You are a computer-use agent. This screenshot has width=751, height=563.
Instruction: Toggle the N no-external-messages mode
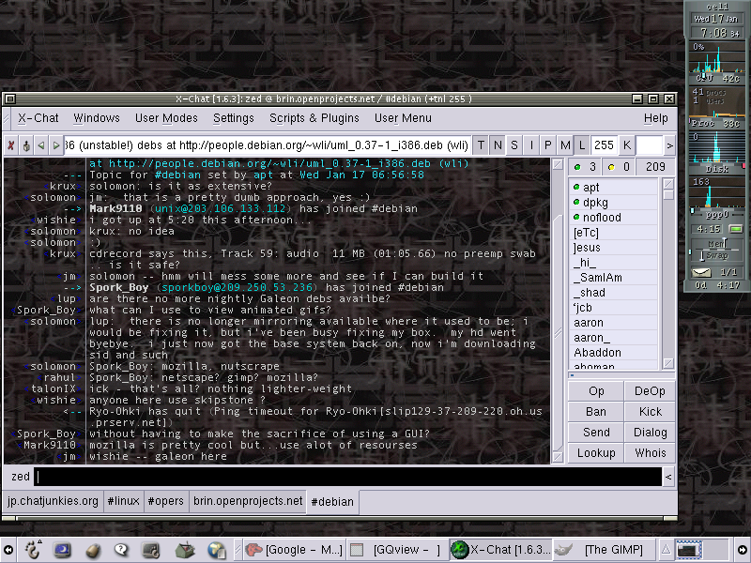click(x=498, y=145)
